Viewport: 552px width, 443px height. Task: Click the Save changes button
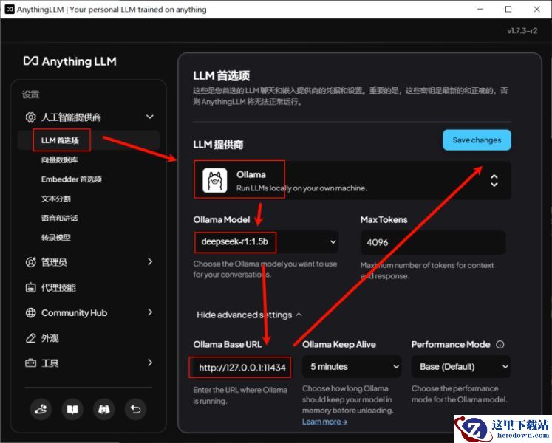(x=477, y=140)
